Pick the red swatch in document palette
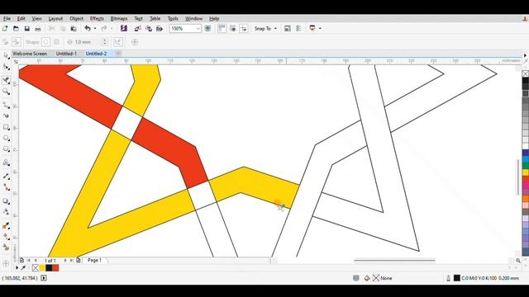Viewport: 529px width, 297px height. pos(55,268)
